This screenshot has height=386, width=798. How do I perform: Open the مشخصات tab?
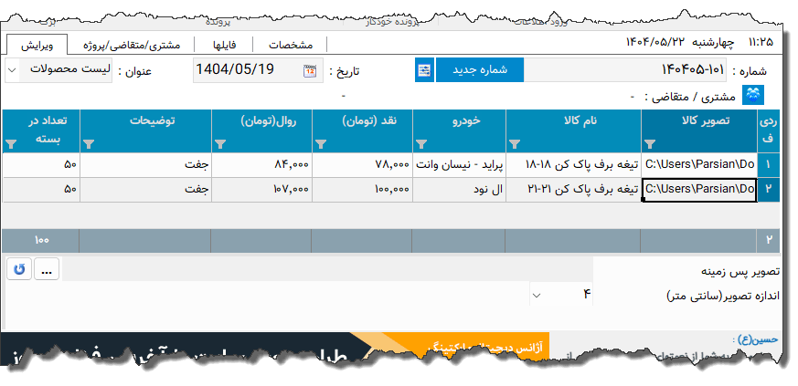click(291, 46)
